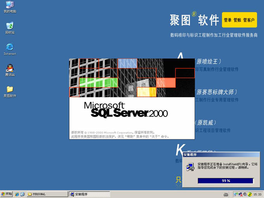Click the skyscraper image on SQL Server splash
The width and height of the screenshot is (264, 198).
coord(132,78)
